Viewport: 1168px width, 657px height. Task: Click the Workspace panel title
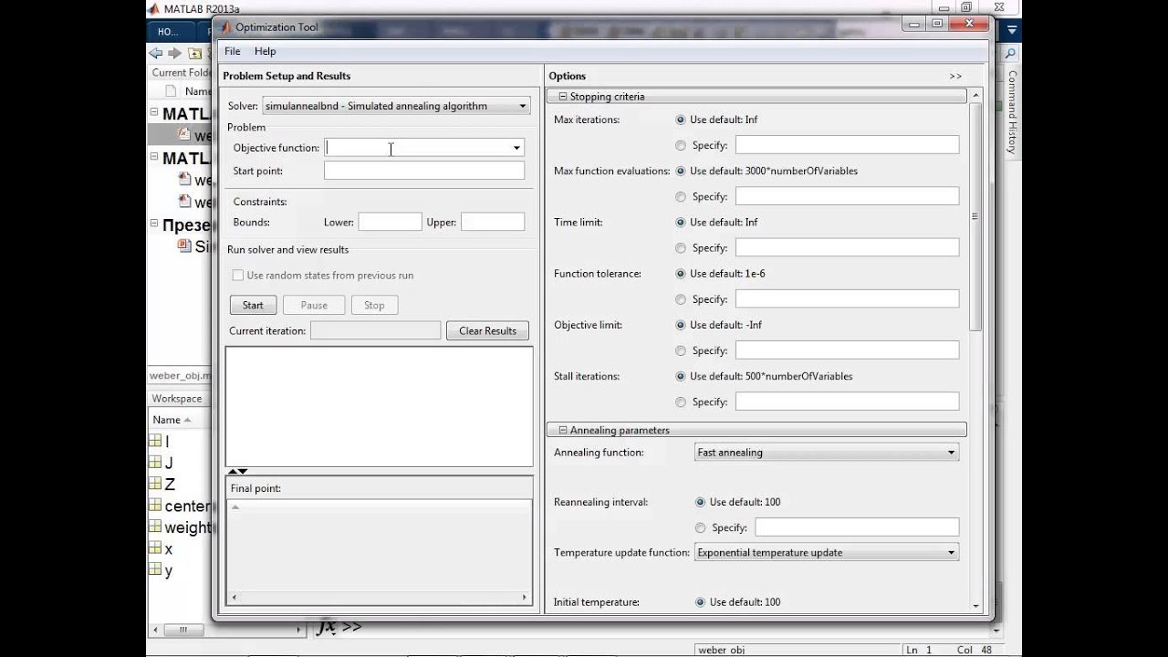pos(177,399)
